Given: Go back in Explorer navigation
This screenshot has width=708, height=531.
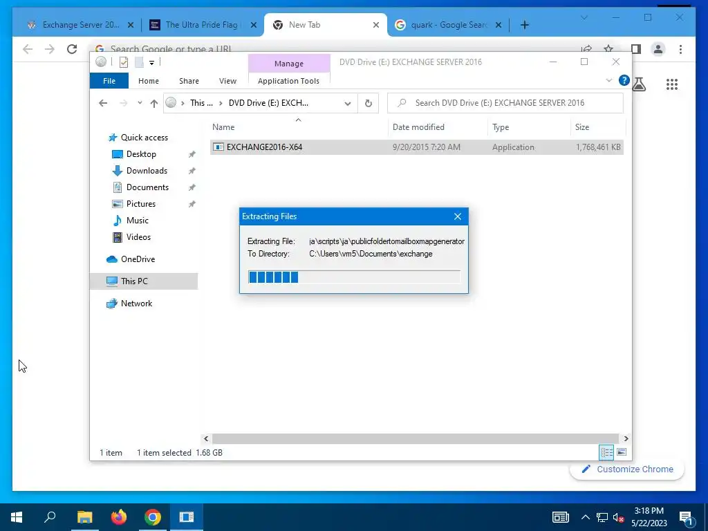Looking at the screenshot, I should (x=103, y=103).
